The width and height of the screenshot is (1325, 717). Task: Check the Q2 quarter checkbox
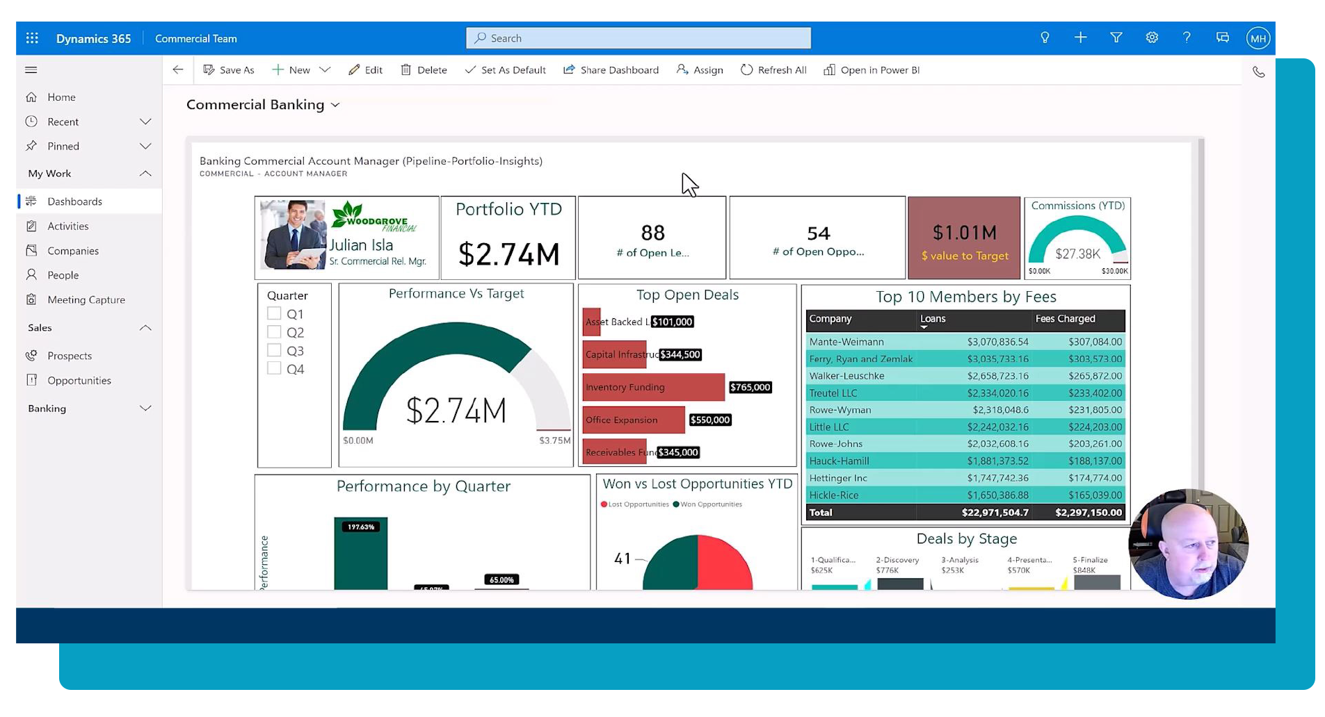[274, 332]
